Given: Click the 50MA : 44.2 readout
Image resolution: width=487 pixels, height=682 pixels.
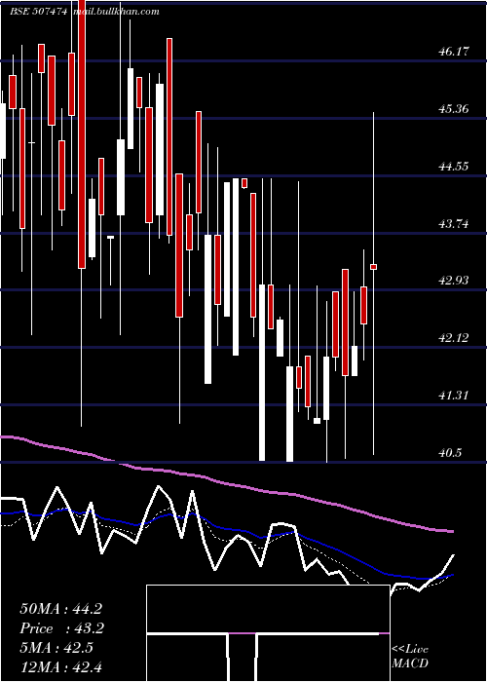Looking at the screenshot, I should pos(60,609).
